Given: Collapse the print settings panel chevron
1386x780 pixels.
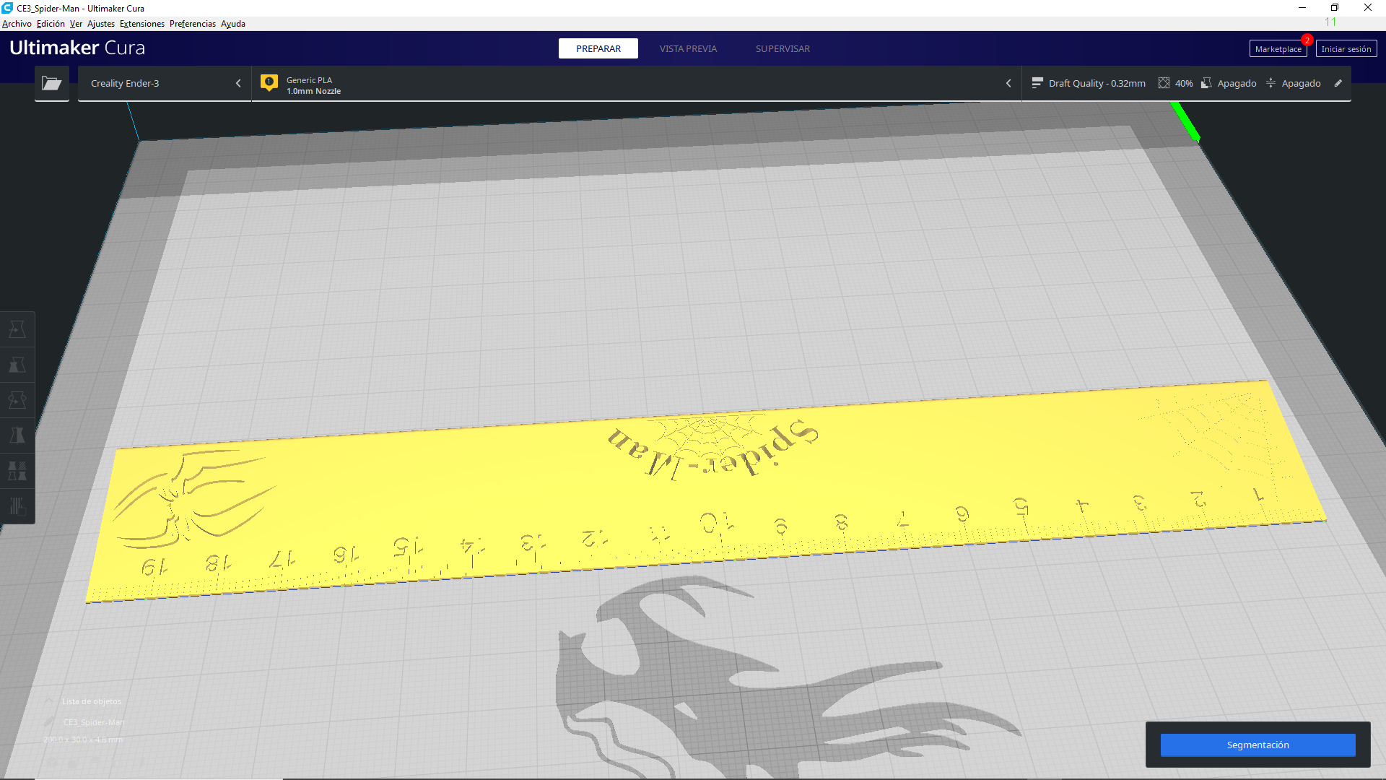Looking at the screenshot, I should pos(1008,83).
